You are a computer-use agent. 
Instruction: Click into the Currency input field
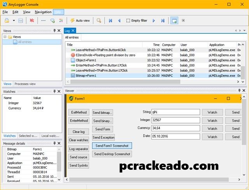pyautogui.click(x=175, y=128)
